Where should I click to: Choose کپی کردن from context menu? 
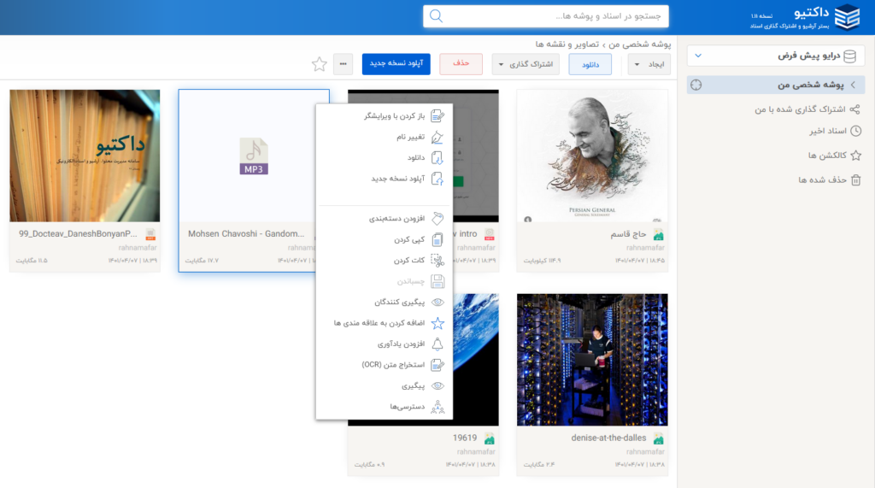pyautogui.click(x=385, y=239)
